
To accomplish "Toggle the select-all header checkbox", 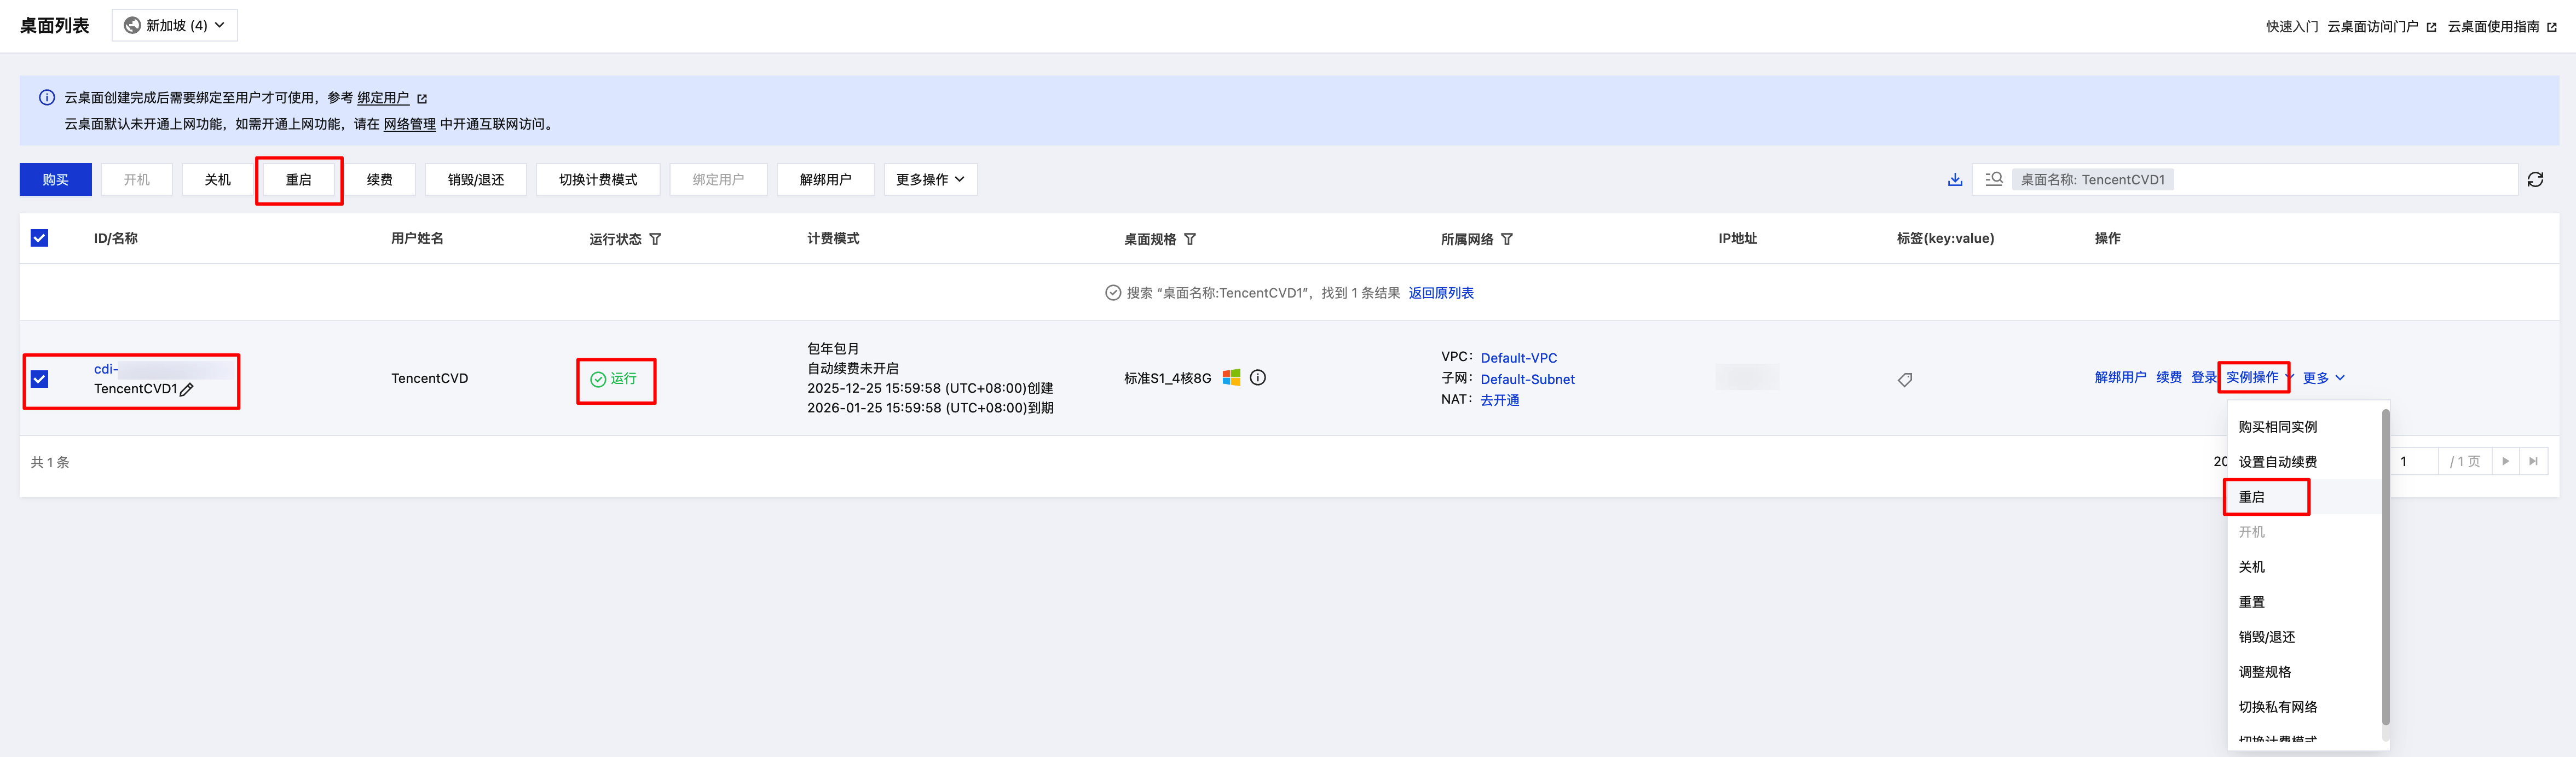I will pyautogui.click(x=39, y=238).
